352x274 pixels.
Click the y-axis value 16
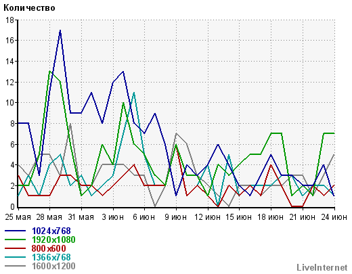click(10, 41)
